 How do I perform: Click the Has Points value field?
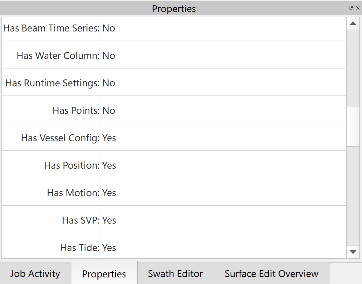pos(109,111)
